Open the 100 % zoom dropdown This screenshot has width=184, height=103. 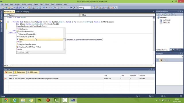coord(11,66)
